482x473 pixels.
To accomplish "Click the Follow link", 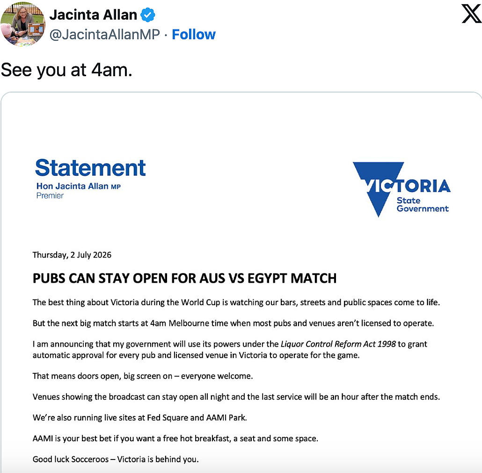I will [194, 35].
